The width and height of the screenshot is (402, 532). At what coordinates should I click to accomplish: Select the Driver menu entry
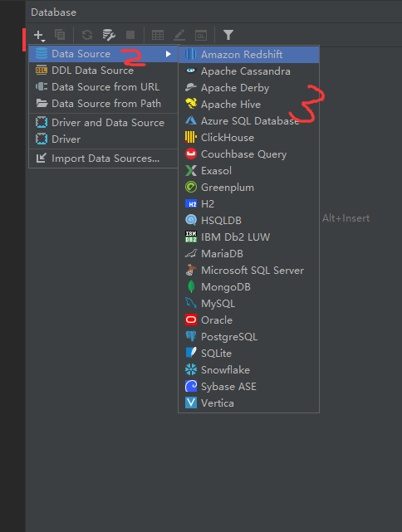[103, 139]
